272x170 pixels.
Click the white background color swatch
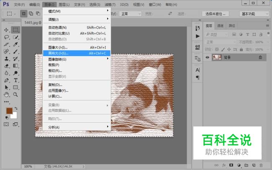pos(14,116)
